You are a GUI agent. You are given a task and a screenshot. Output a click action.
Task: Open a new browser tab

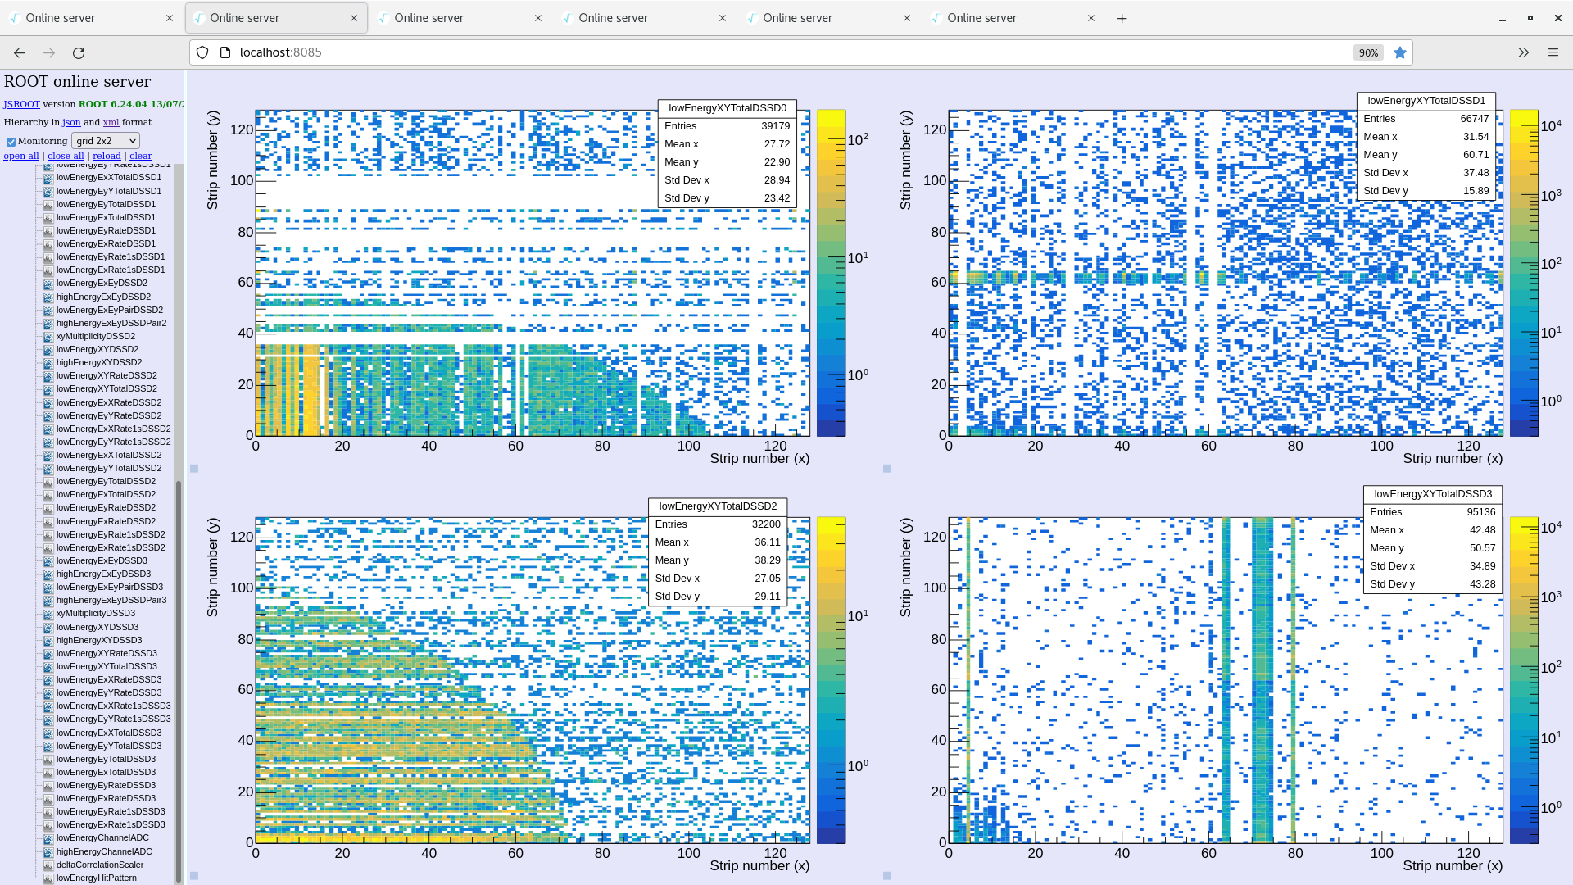tap(1122, 18)
